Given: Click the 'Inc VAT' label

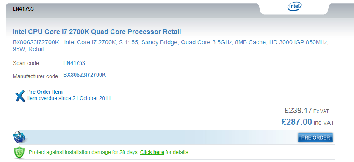Looking at the screenshot, I should tap(324, 123).
